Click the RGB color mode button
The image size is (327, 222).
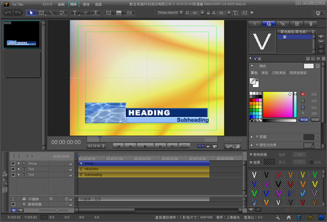(305, 120)
